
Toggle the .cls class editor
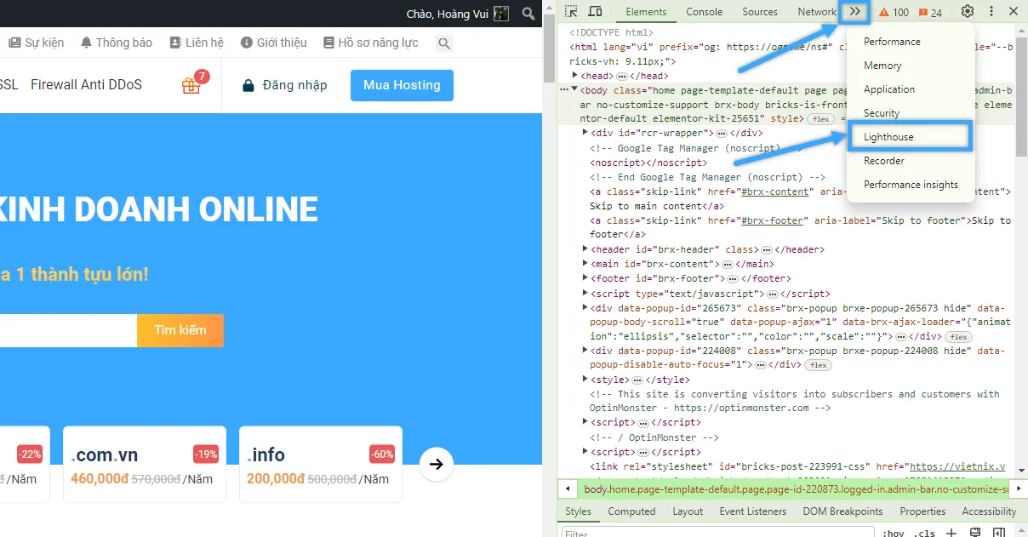pos(924,533)
